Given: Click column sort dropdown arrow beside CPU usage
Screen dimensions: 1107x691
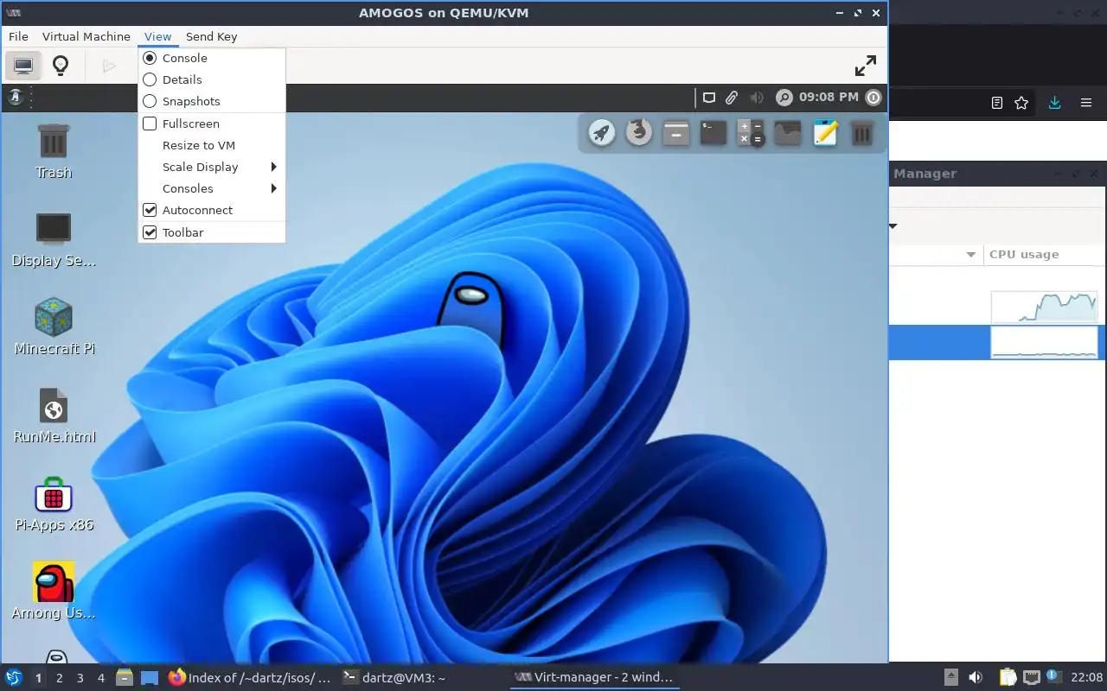Looking at the screenshot, I should tap(970, 255).
